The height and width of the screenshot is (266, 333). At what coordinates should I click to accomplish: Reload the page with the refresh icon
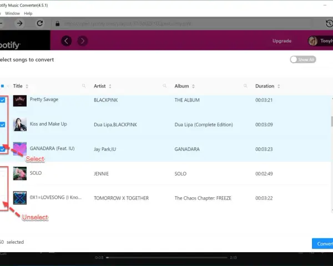click(40, 23)
